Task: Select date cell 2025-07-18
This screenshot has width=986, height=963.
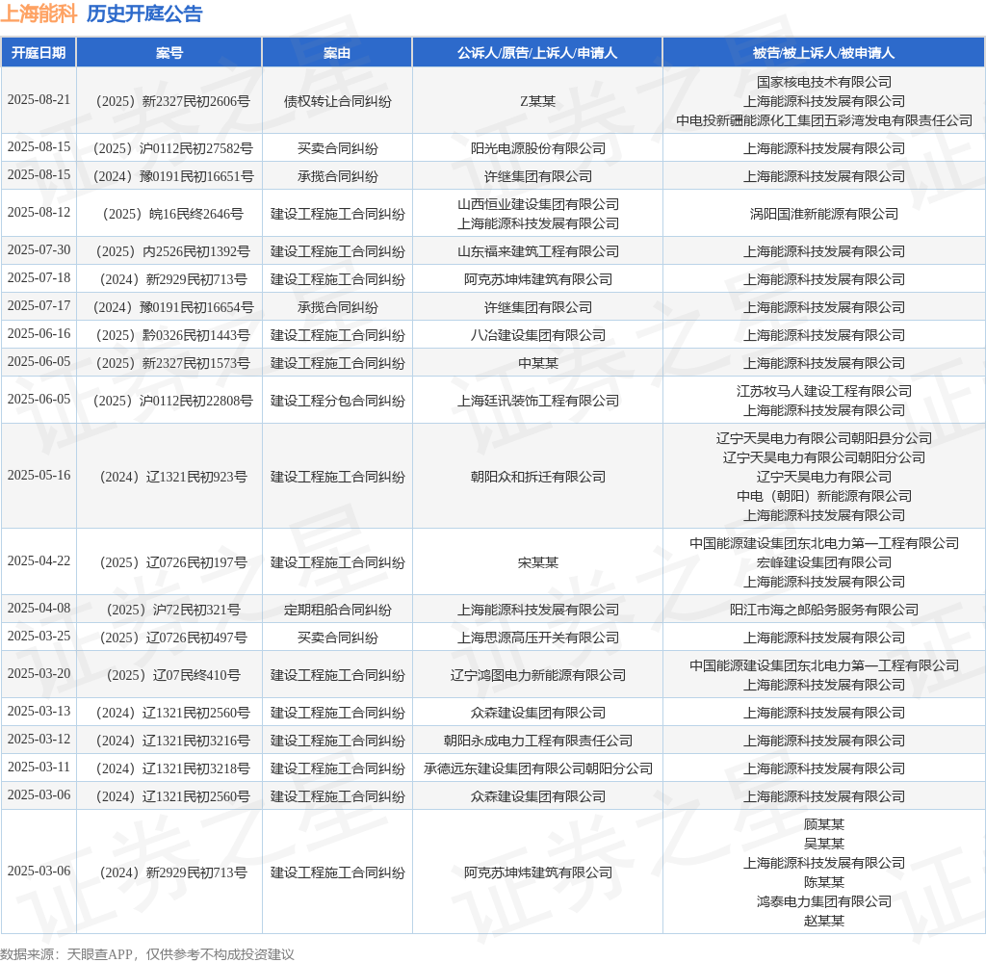Action: point(39,278)
